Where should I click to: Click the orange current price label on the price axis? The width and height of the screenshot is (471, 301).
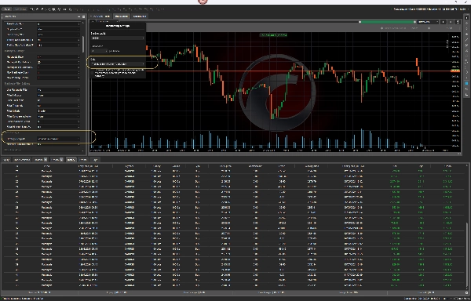[x=455, y=71]
